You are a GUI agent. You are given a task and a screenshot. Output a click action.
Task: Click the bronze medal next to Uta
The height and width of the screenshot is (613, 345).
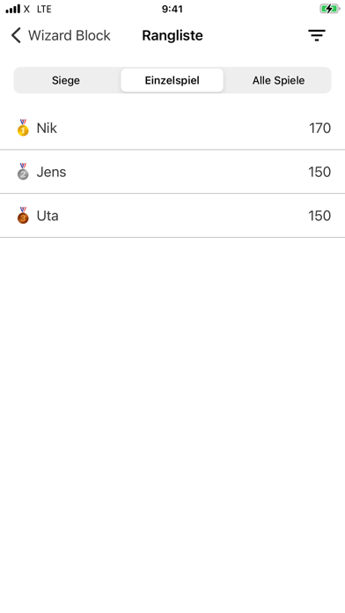[23, 216]
